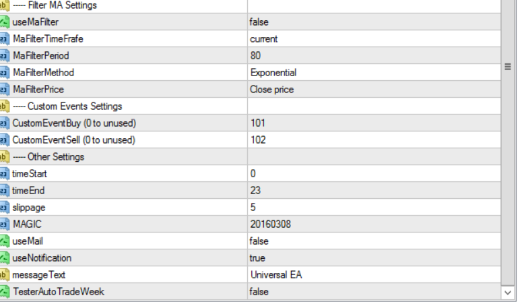This screenshot has height=304, width=518.
Task: Click the icon beside useMaFilter parameter
Action: (4, 22)
